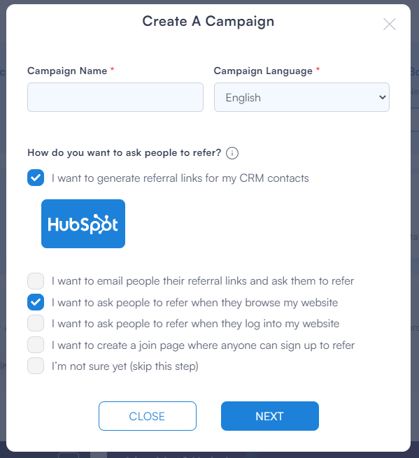This screenshot has height=458, width=419.
Task: Click the CLOSE button
Action: 148,416
